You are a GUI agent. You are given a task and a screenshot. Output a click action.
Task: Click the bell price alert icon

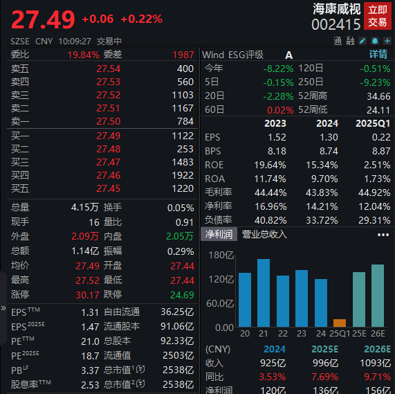tap(375, 41)
